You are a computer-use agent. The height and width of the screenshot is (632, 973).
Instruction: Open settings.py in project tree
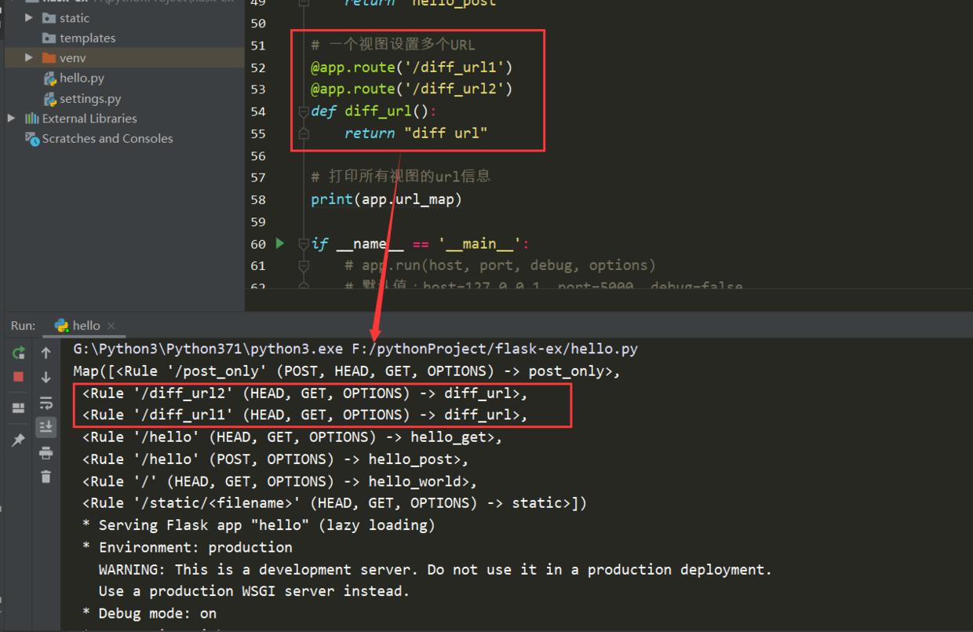[90, 98]
